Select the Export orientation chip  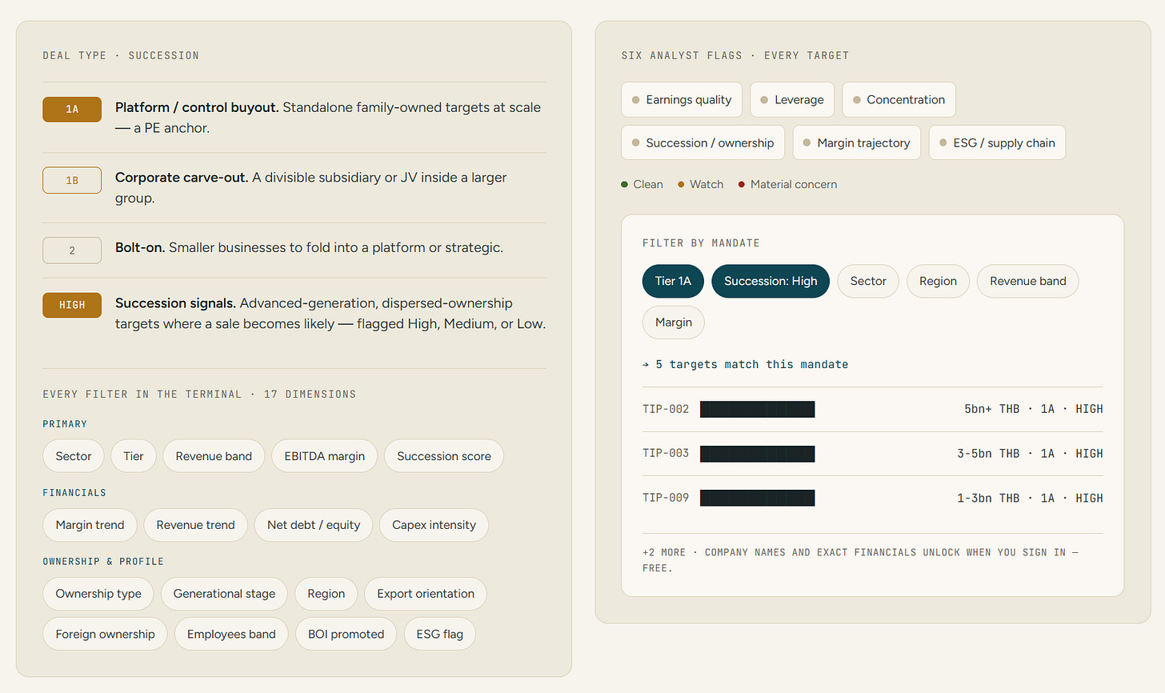pyautogui.click(x=426, y=594)
